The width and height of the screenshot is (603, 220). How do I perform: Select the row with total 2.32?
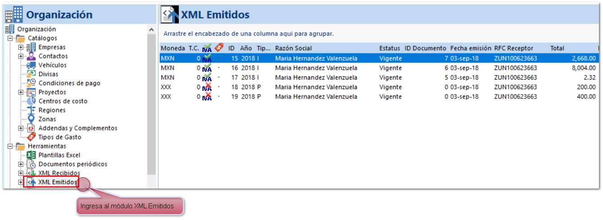pyautogui.click(x=379, y=77)
